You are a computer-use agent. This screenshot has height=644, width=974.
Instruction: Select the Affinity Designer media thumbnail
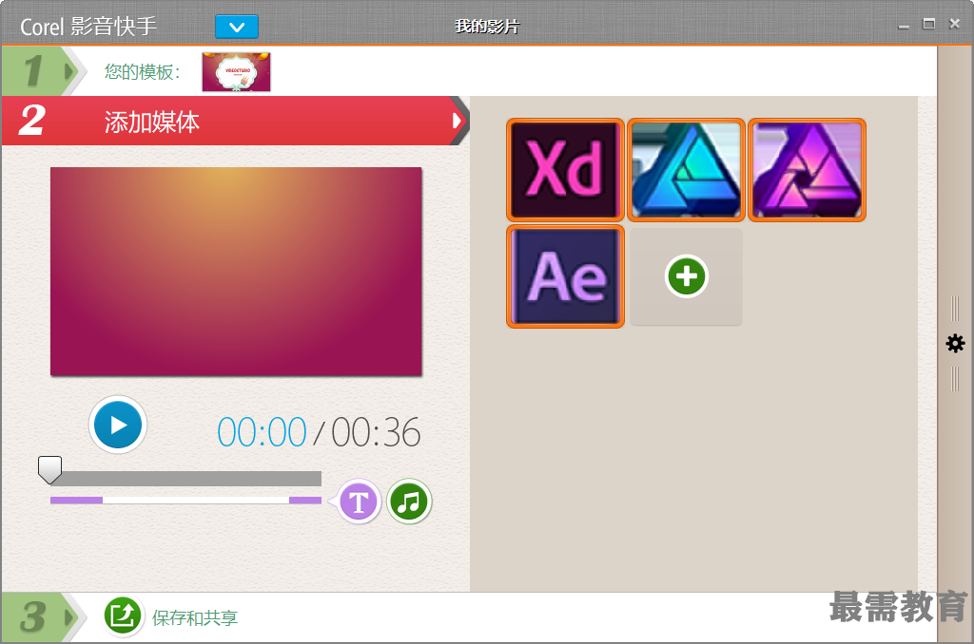point(686,170)
